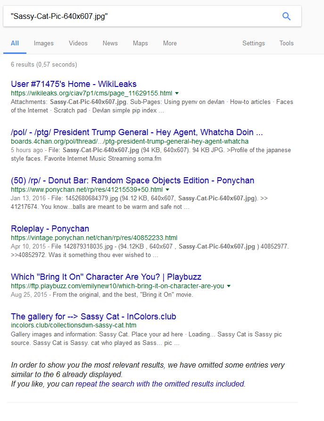Open the President Trump General 4chan result
324x421 pixels.
[137, 132]
